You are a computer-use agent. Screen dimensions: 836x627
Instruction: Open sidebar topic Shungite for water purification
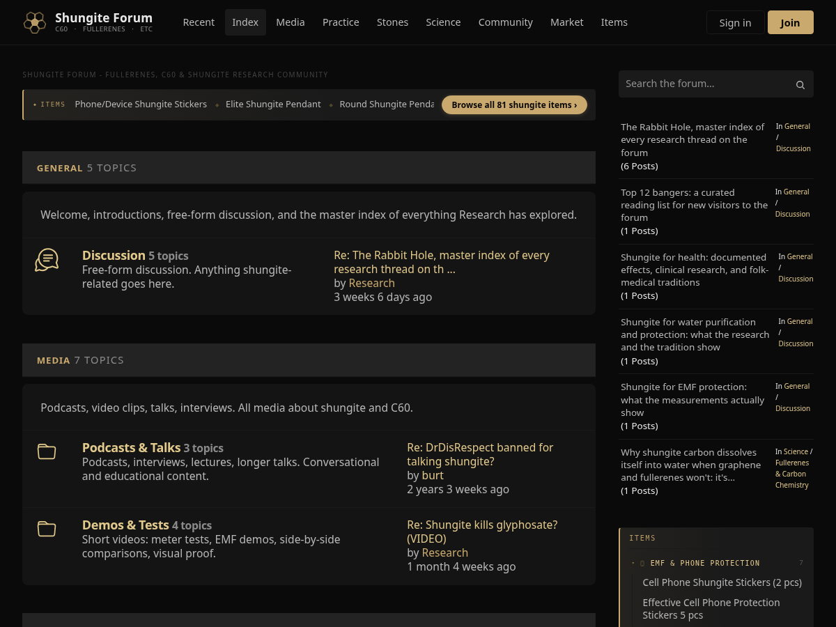click(695, 334)
